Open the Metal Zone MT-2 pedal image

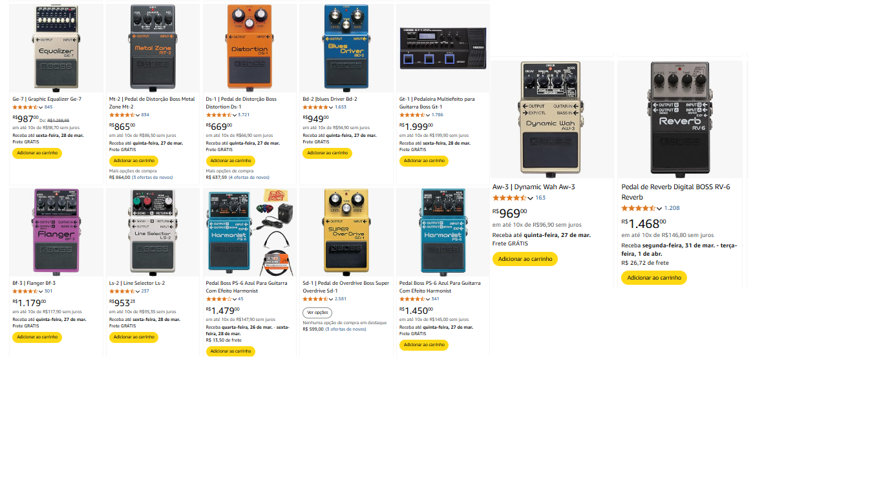pos(153,46)
